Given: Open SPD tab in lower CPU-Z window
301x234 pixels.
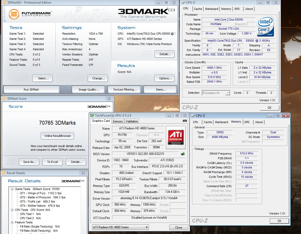Looking at the screenshot, I should pos(247,122).
